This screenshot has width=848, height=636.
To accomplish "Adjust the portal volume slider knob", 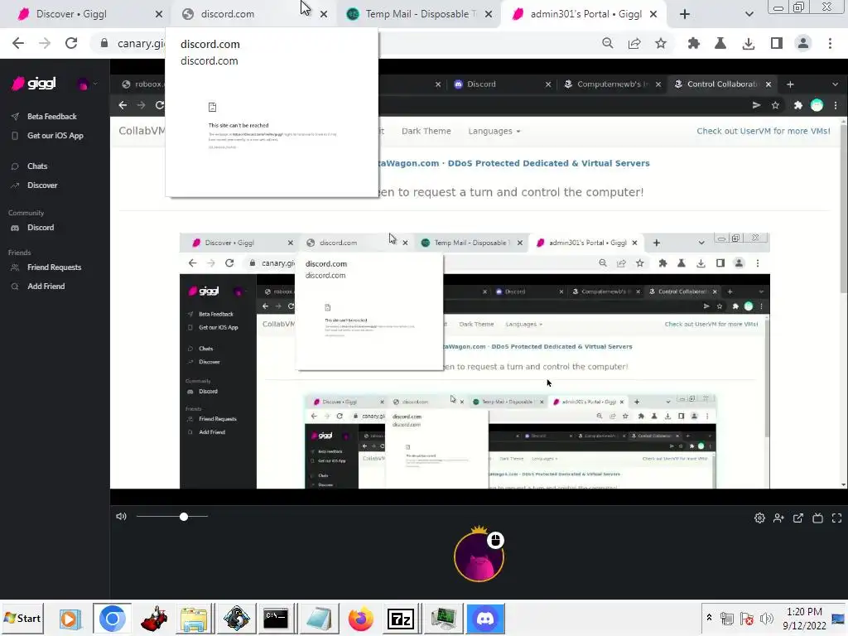I will [184, 517].
